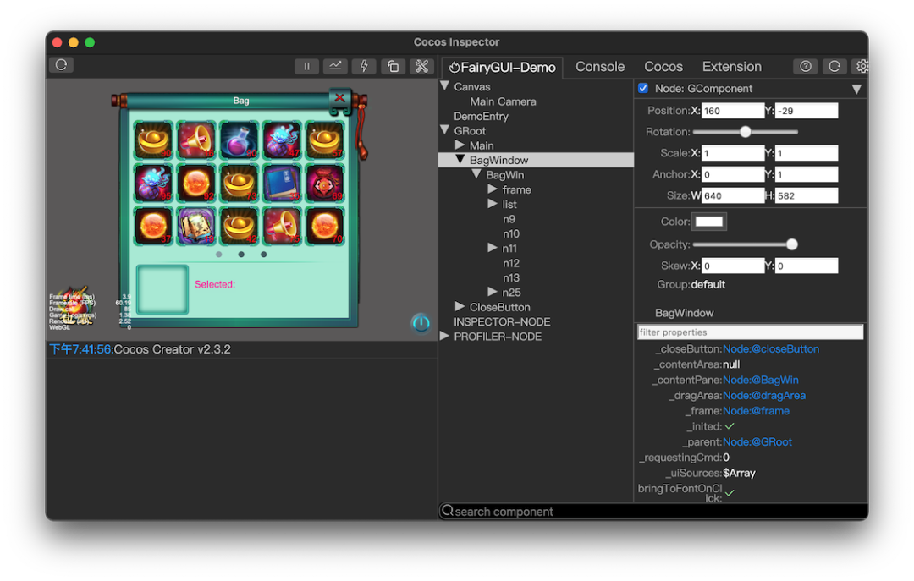Expand the PROFILER-NODE tree node
The width and height of the screenshot is (914, 581).
[x=445, y=336]
